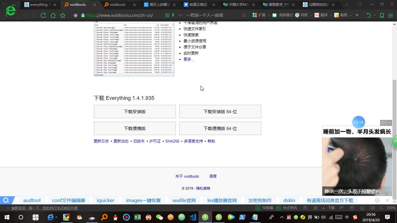Click the search magnifier icon
This screenshot has height=223, width=397.
click(244, 15)
